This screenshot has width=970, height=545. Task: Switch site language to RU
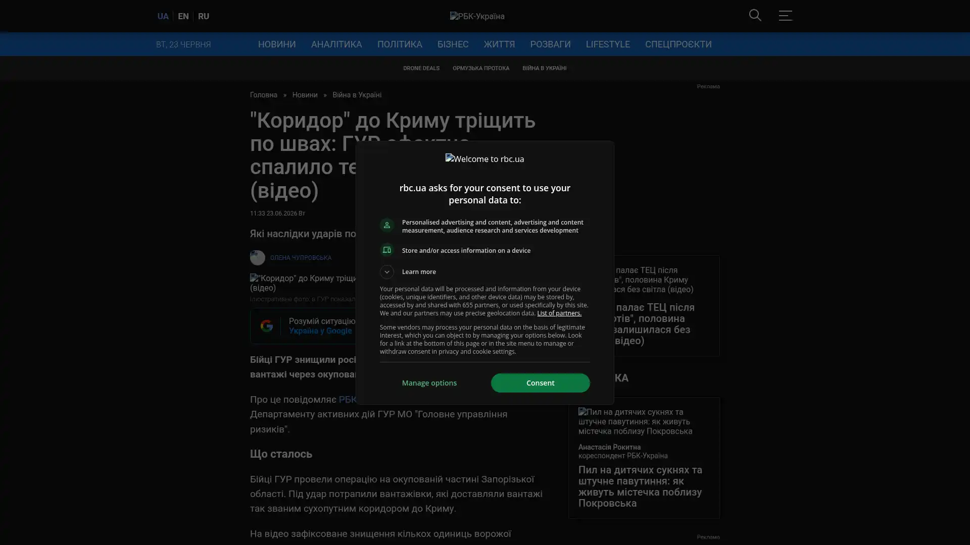pos(204,16)
